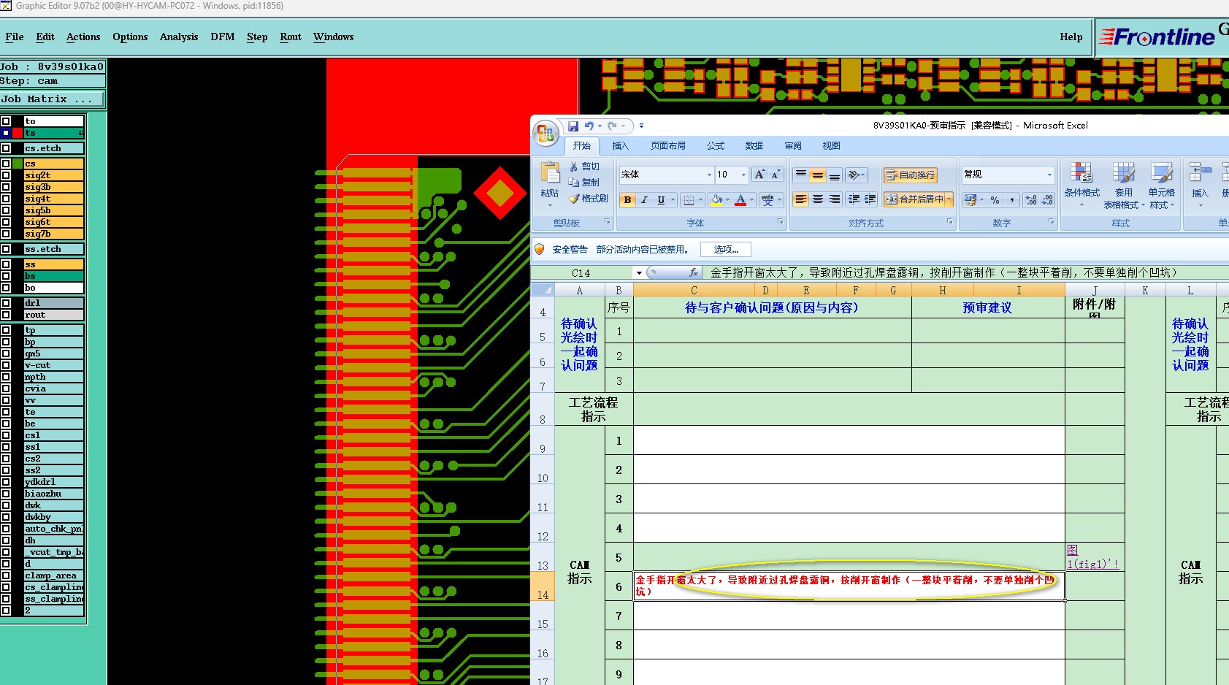This screenshot has height=685, width=1229.
Task: Align cell text to the top
Action: 801,175
